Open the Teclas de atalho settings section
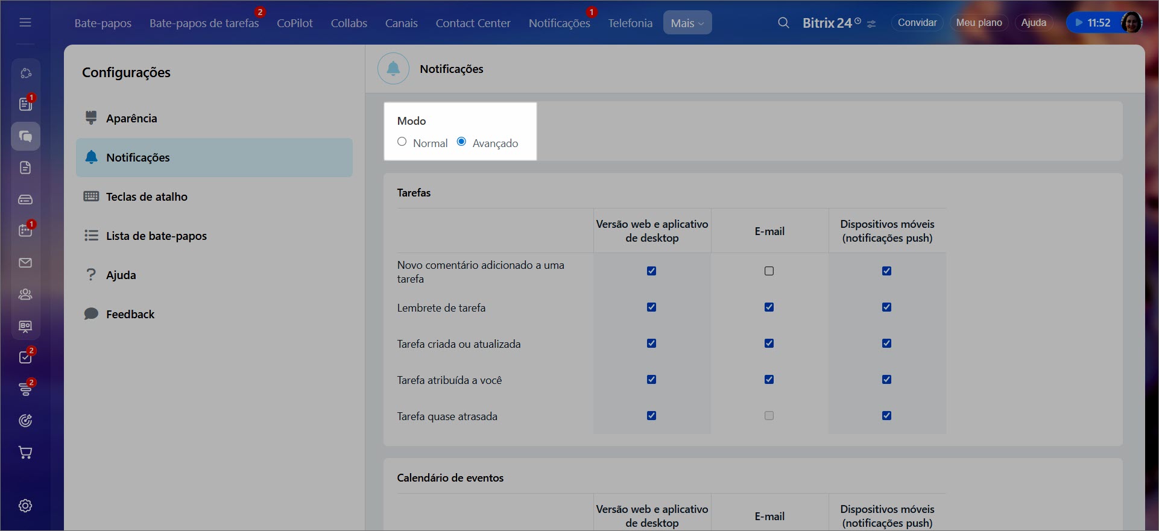 (x=147, y=196)
